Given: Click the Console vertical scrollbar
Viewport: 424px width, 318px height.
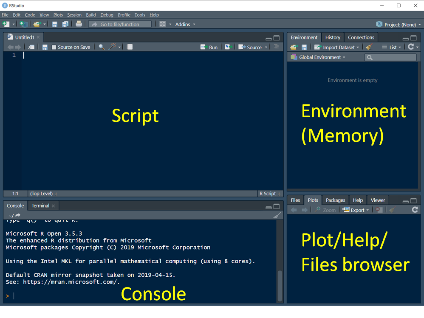Looking at the screenshot, I should 280,286.
